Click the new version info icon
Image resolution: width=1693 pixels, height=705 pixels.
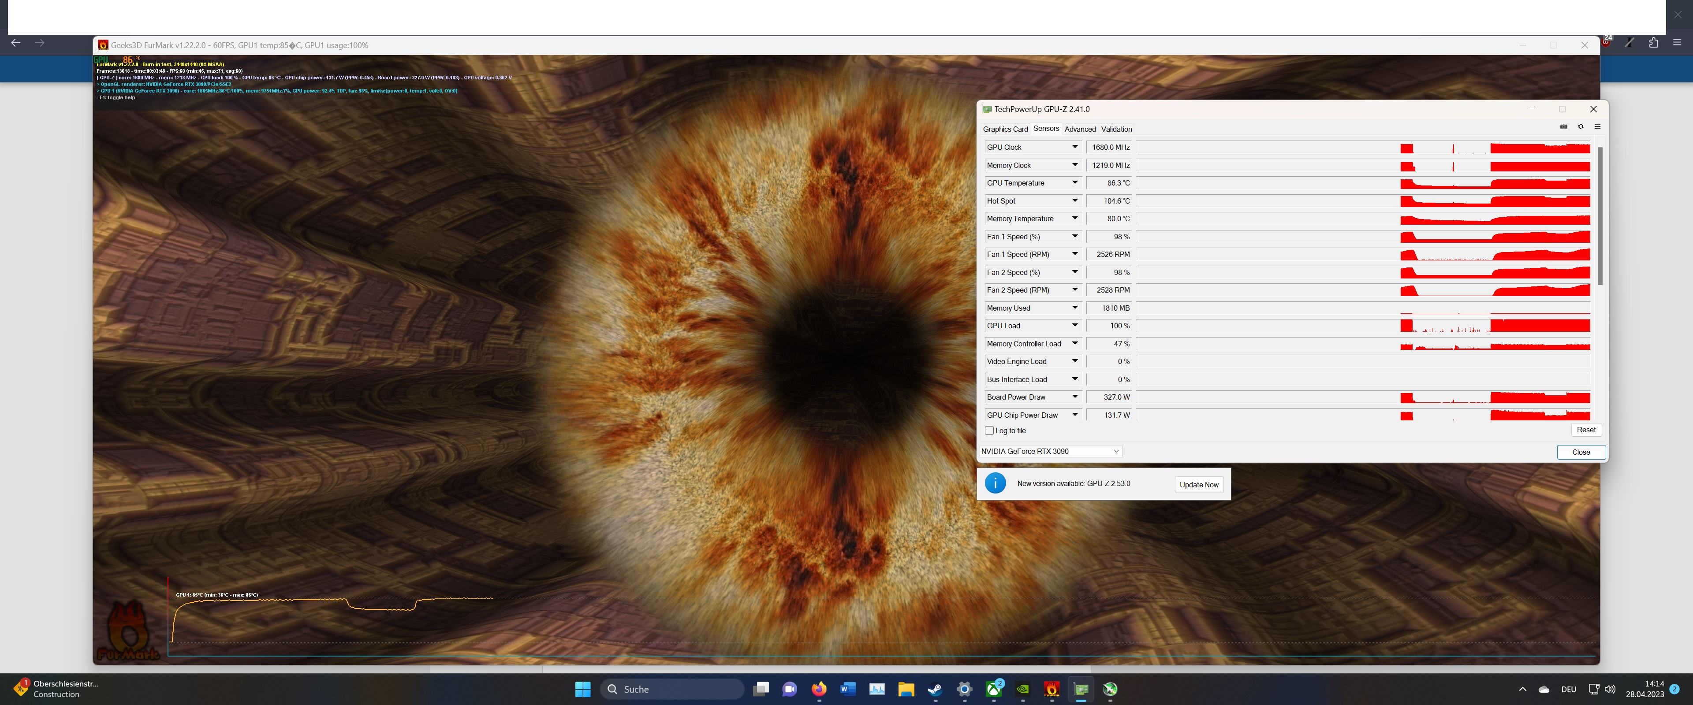(x=995, y=483)
